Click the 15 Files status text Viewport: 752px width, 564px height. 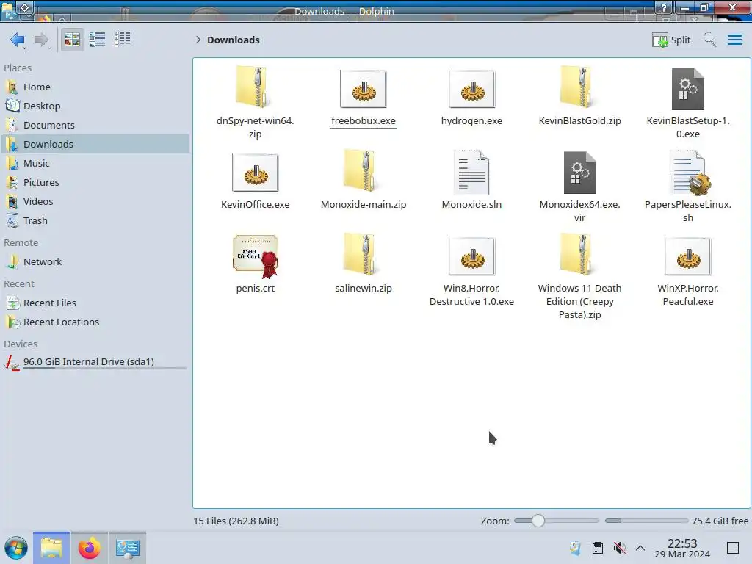click(236, 521)
